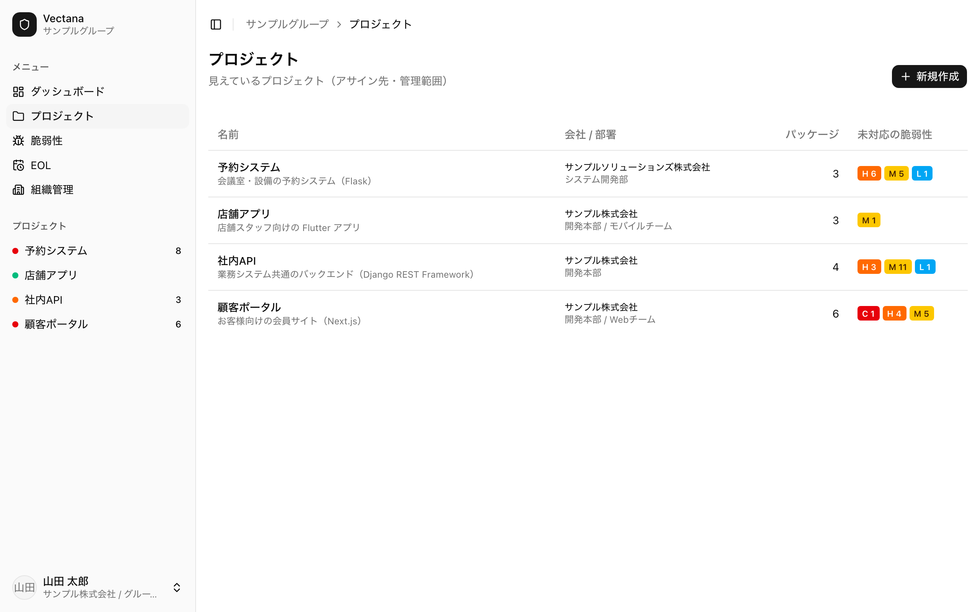Open 社内API in sidebar project list

pos(98,300)
